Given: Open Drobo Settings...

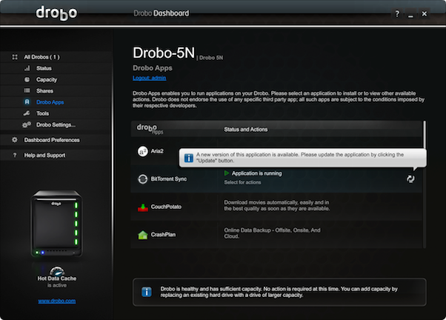Looking at the screenshot, I should click(56, 125).
